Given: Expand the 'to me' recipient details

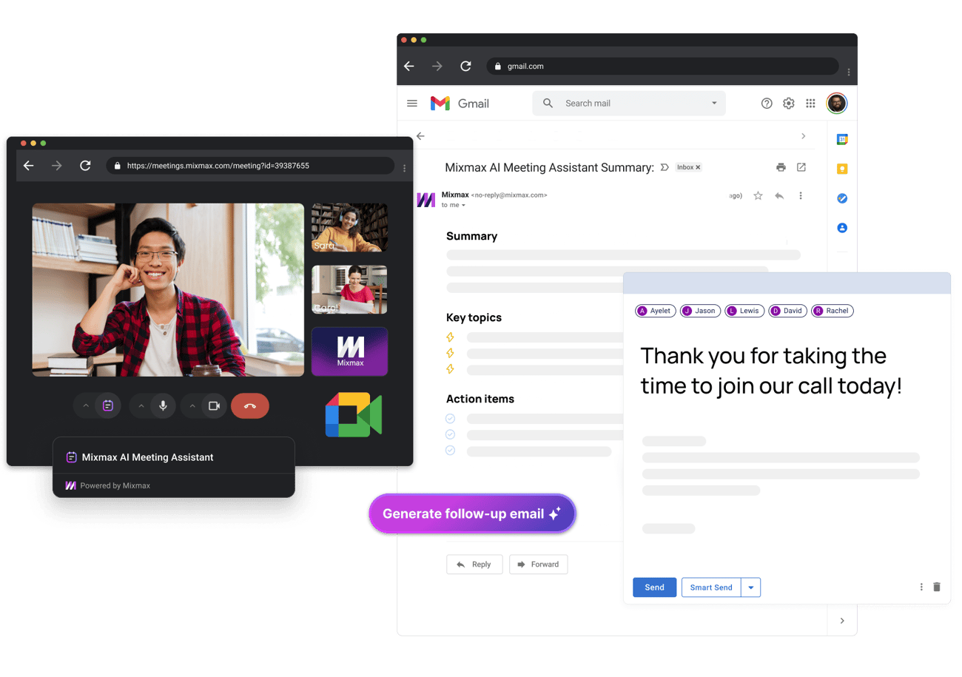Looking at the screenshot, I should coord(454,205).
